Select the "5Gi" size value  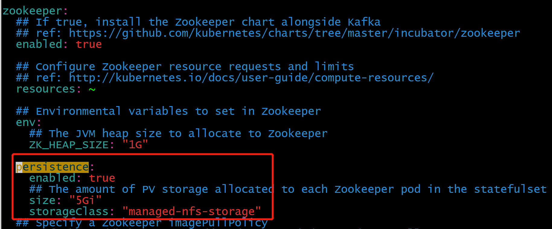tap(85, 200)
